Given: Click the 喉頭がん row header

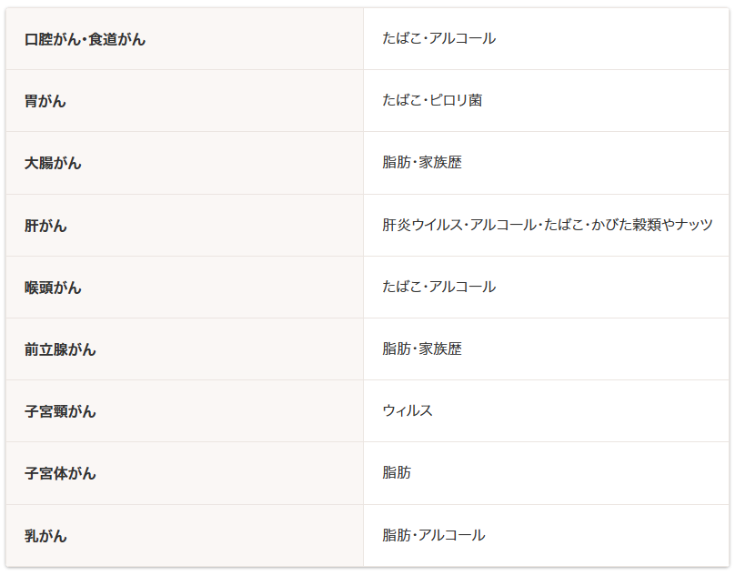Looking at the screenshot, I should pos(53,287).
